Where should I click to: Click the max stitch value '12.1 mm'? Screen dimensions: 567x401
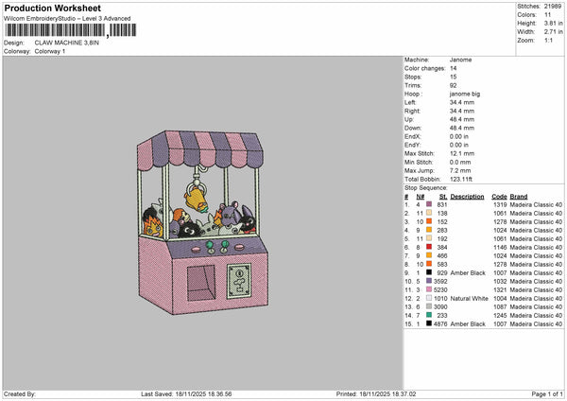click(x=462, y=153)
